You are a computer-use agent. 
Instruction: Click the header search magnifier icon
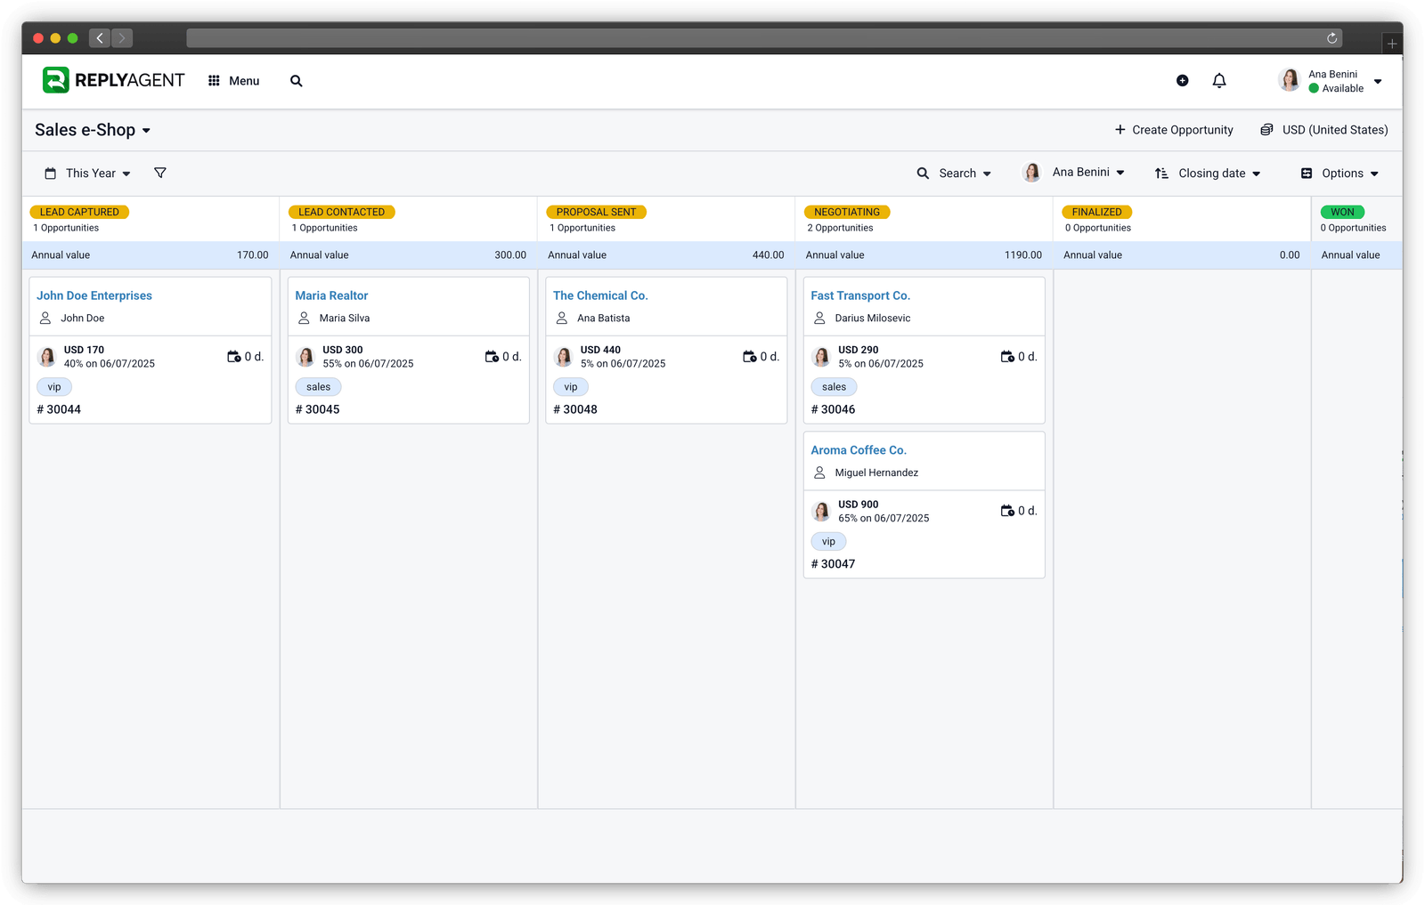[297, 81]
